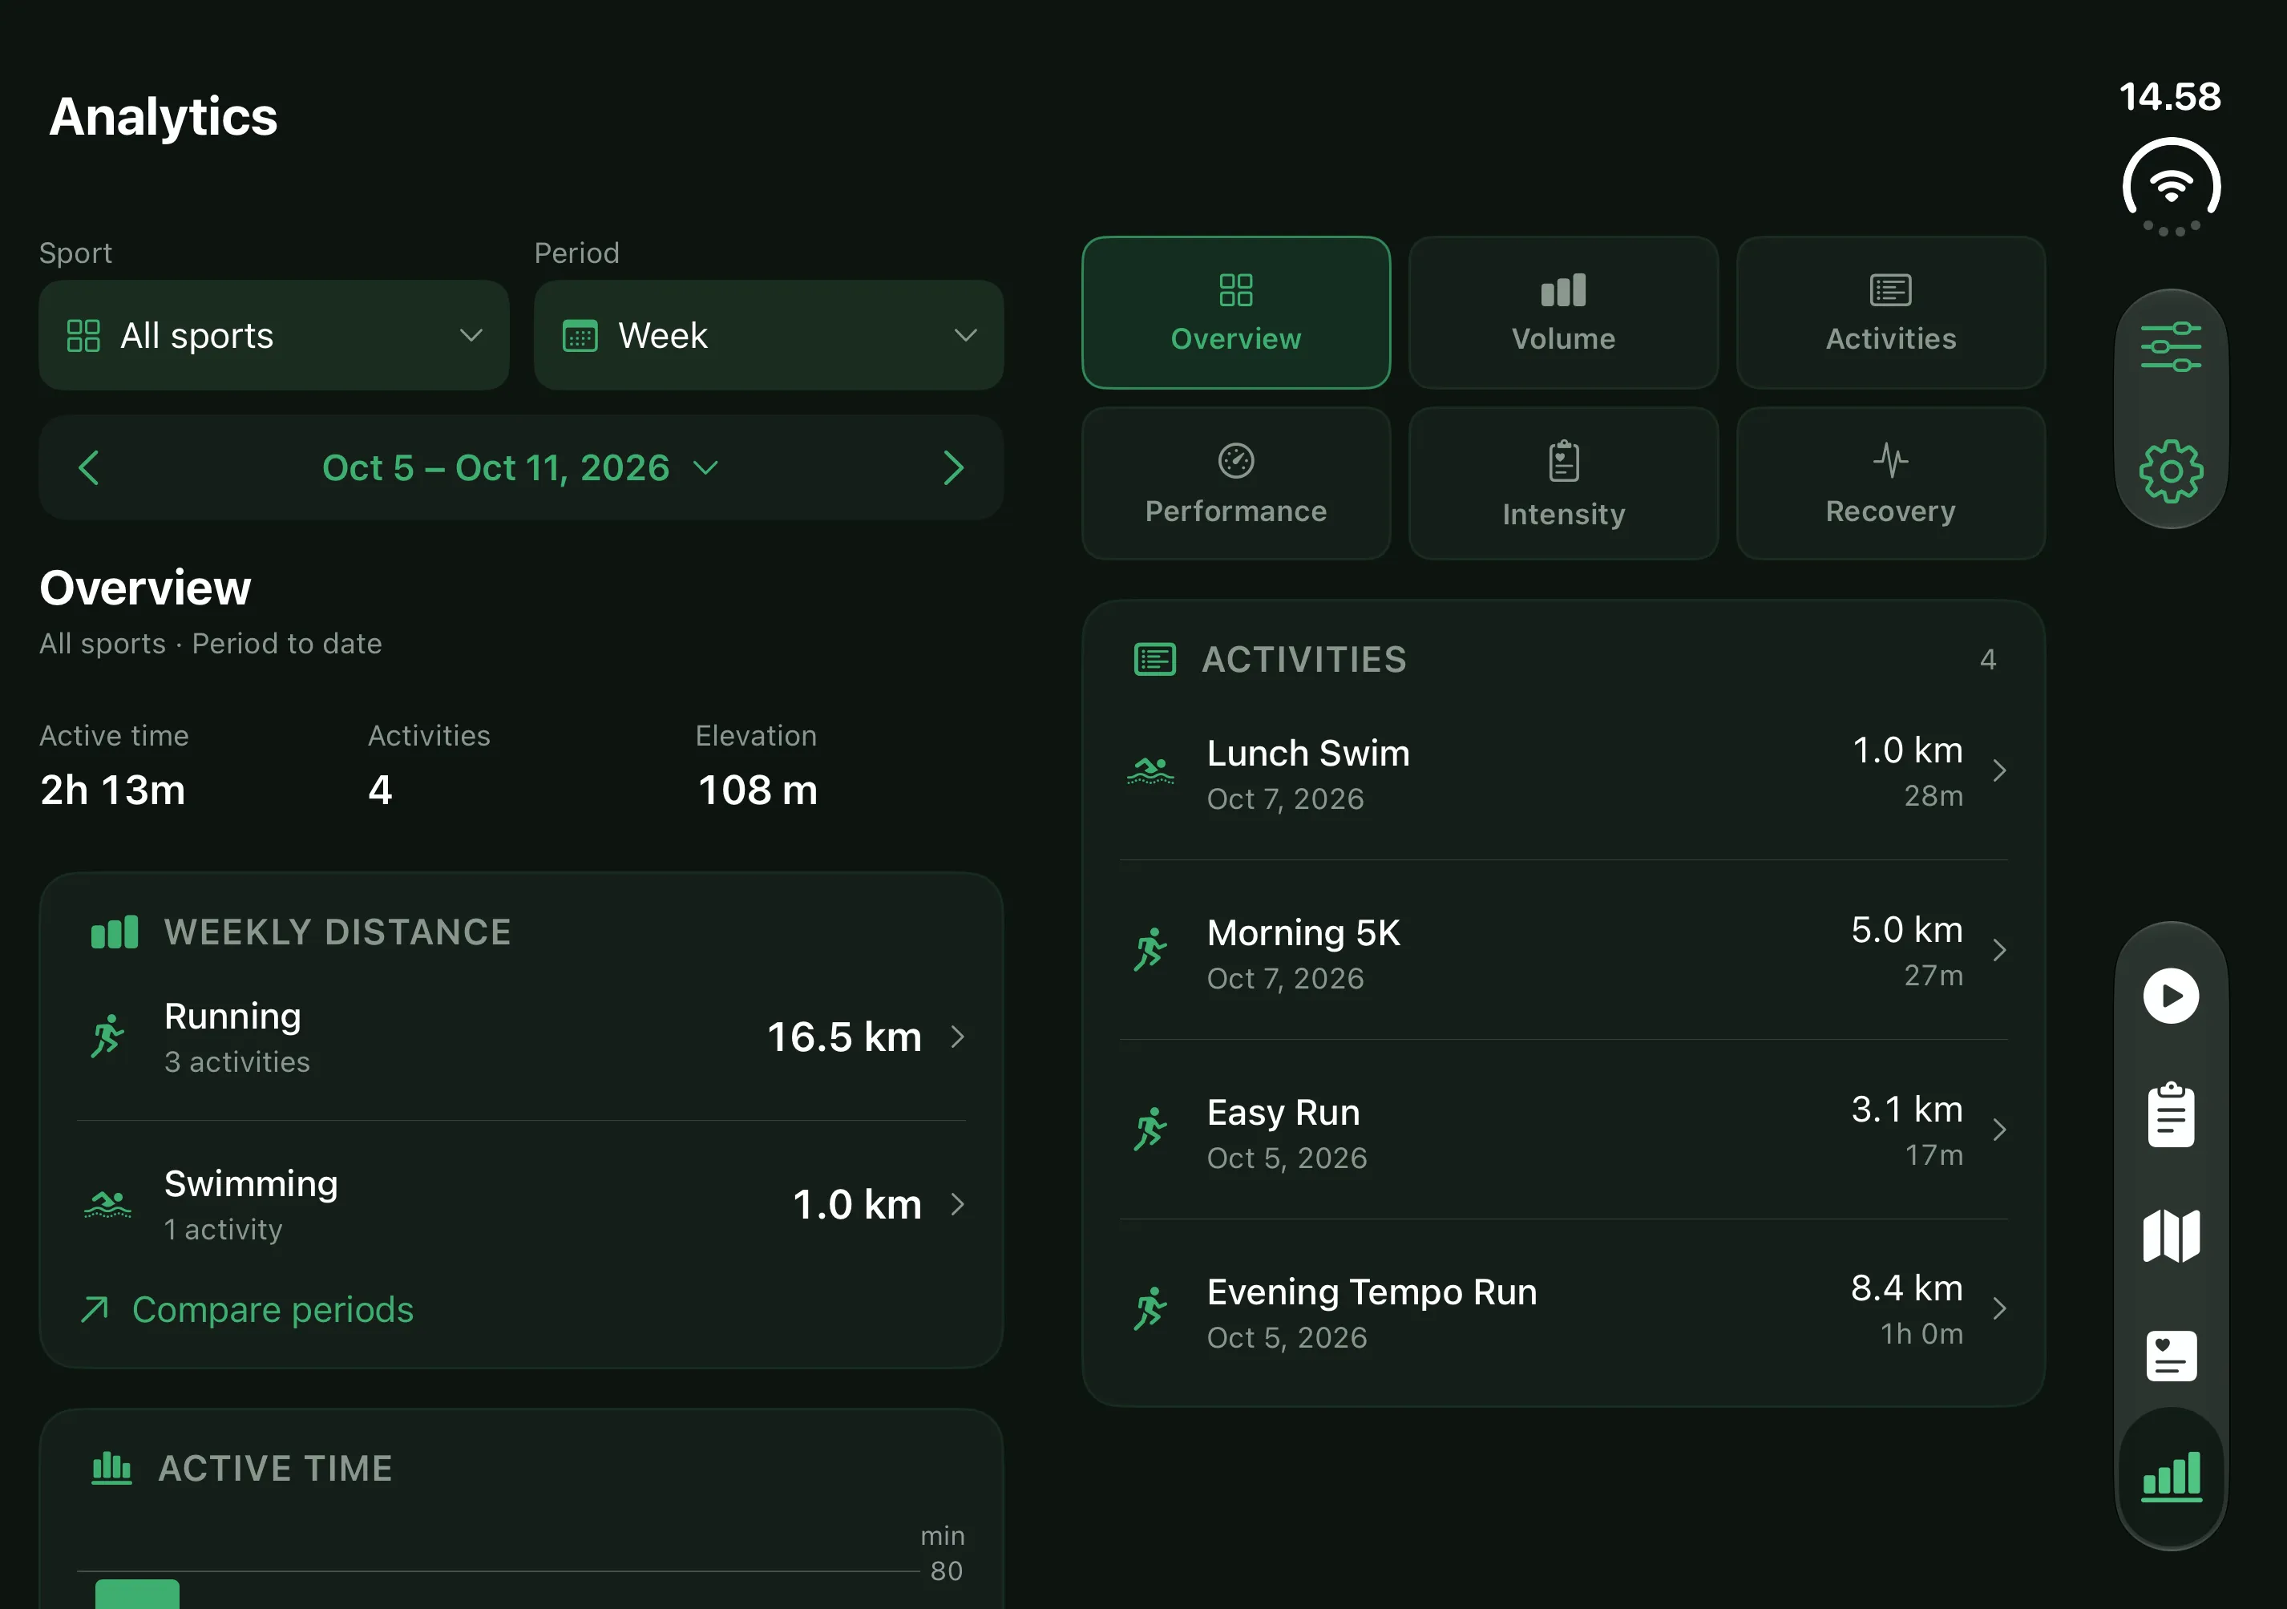Screen dimensions: 2287x1609
Task: Tap the Wi-Fi connection status icon
Action: [x=2172, y=188]
